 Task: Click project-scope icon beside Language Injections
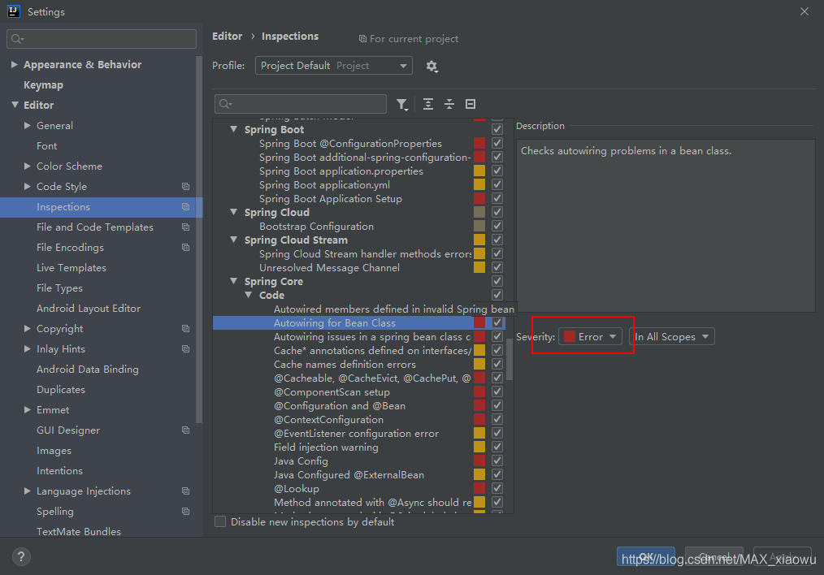(185, 491)
